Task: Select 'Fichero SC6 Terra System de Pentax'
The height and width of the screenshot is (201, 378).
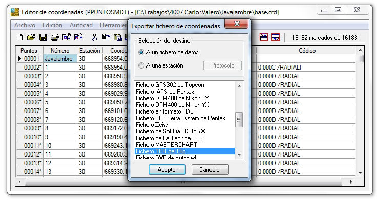Action: point(184,118)
